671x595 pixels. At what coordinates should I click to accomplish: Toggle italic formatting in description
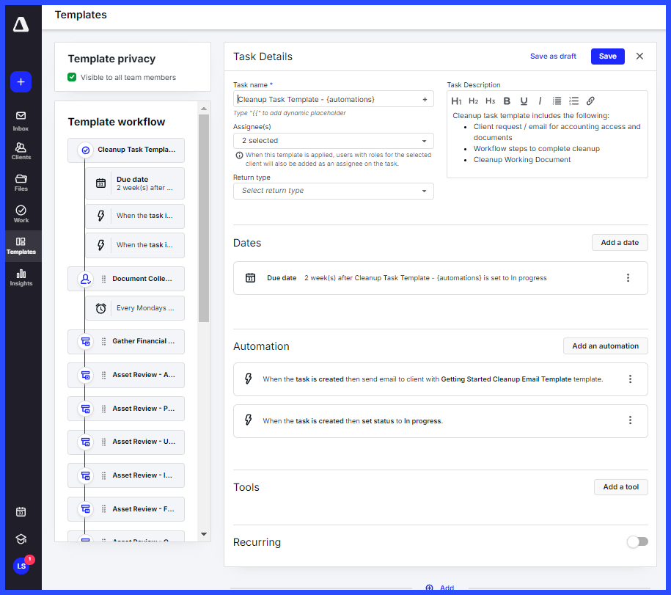(540, 101)
